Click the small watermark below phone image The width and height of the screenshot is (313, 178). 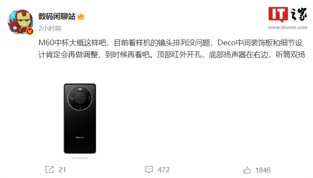tap(80, 158)
